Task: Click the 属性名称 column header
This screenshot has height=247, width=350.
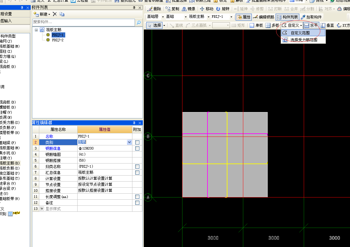Action: click(x=58, y=130)
